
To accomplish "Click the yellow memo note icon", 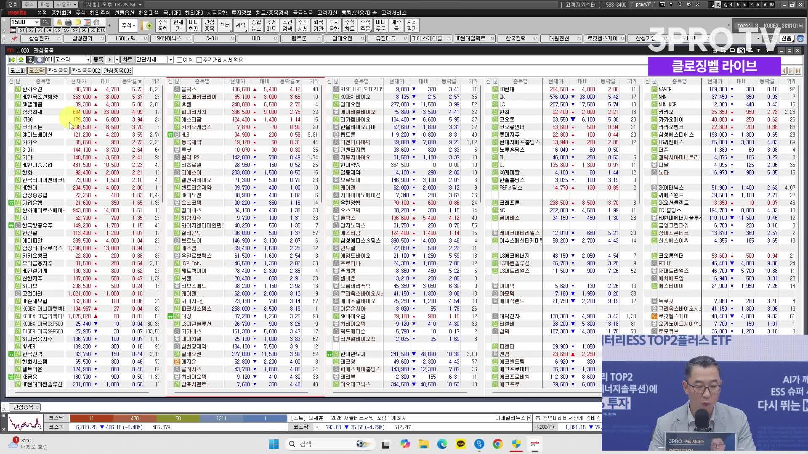I will pyautogui.click(x=78, y=22).
